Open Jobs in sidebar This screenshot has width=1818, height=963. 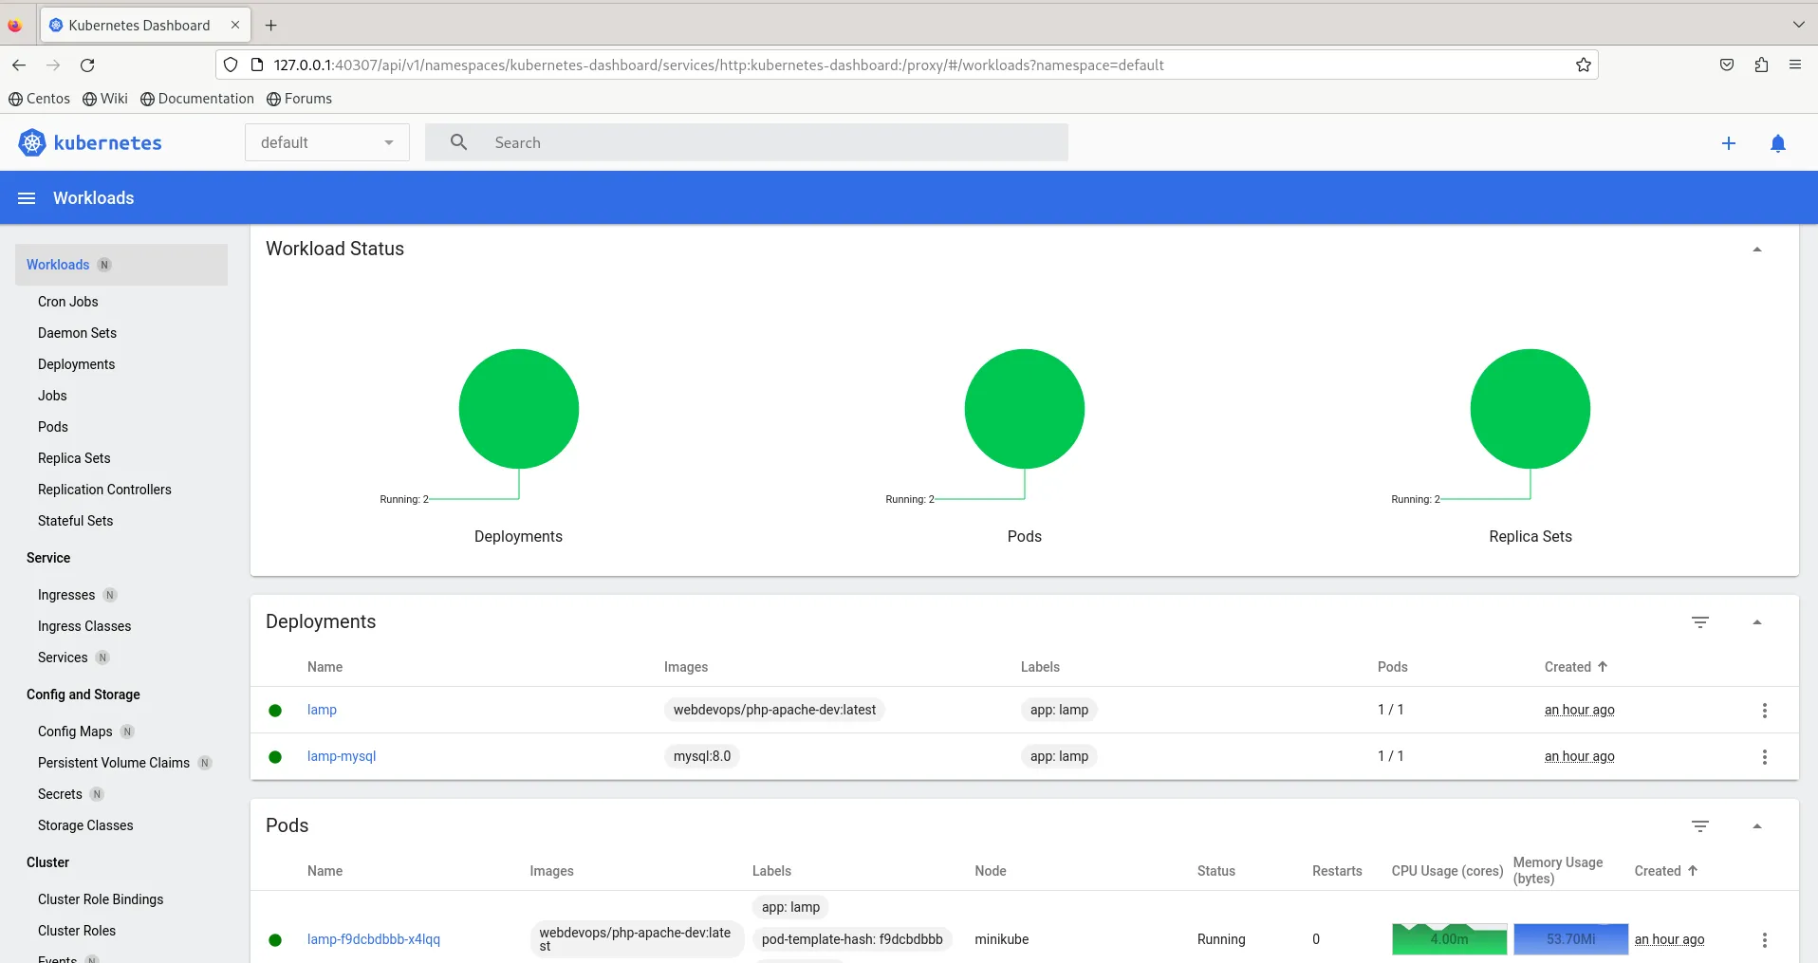[x=52, y=396]
